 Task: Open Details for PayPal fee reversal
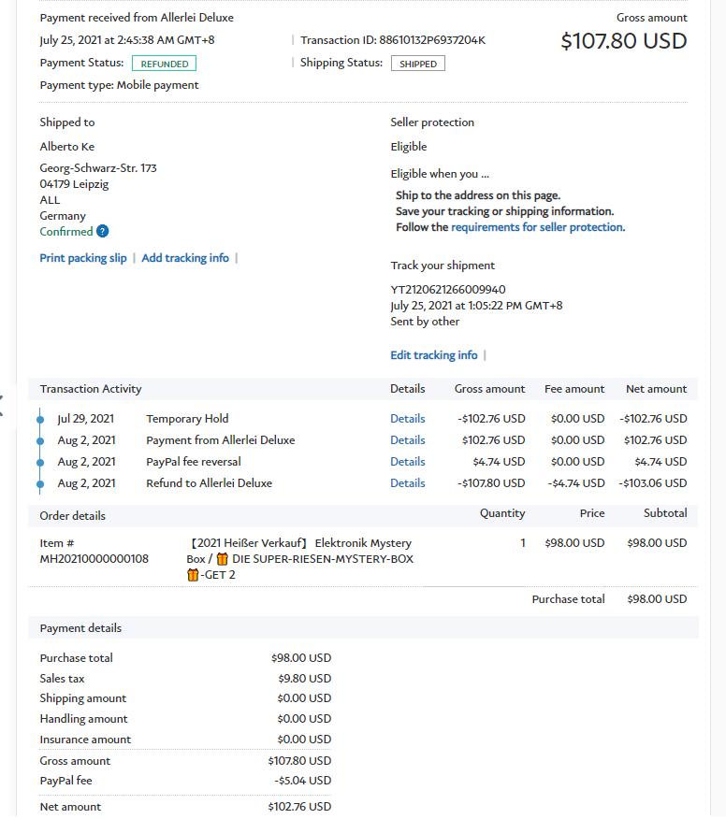pos(407,462)
